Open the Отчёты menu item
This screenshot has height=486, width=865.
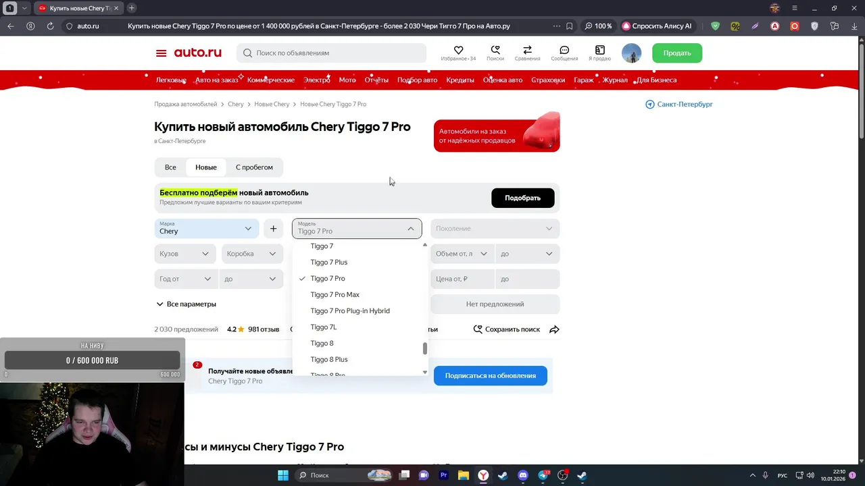(376, 80)
